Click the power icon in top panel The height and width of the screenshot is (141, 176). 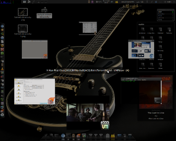[x=174, y=2]
